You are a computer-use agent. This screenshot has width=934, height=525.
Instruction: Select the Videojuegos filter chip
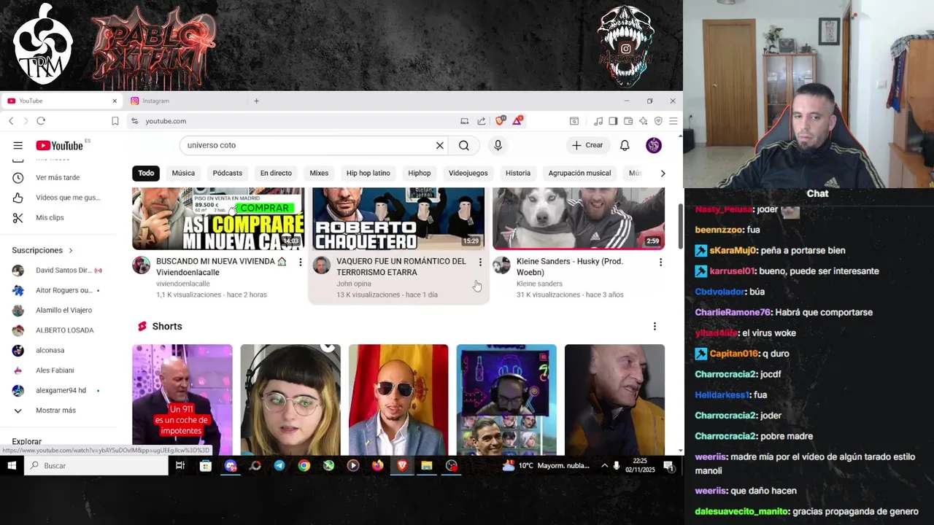[x=468, y=173]
